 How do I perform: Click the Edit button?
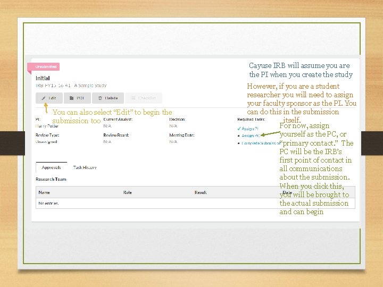[x=49, y=98]
